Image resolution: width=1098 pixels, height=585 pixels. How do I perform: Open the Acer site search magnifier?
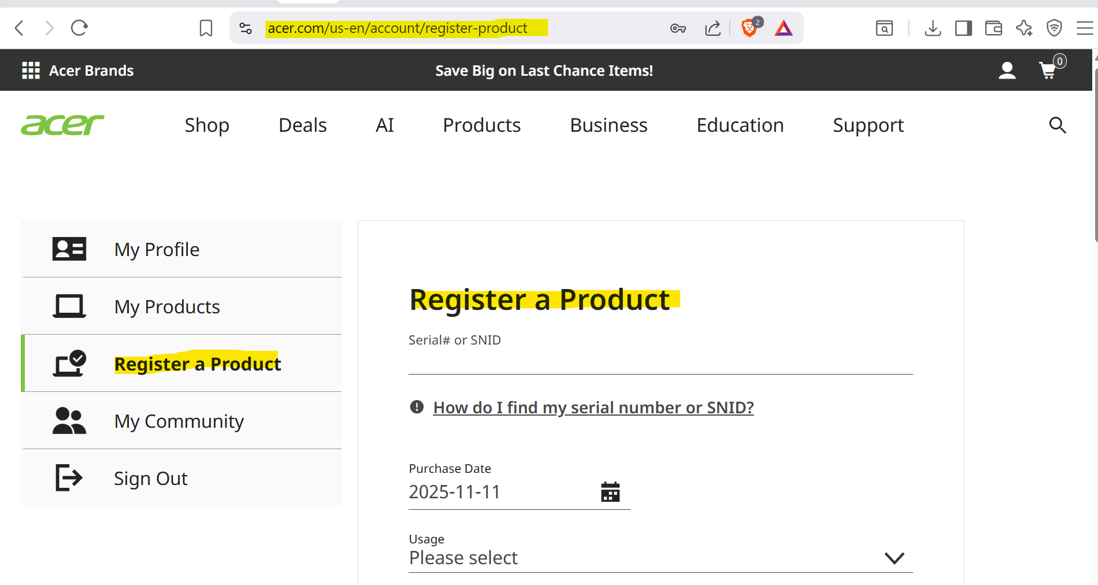1058,125
